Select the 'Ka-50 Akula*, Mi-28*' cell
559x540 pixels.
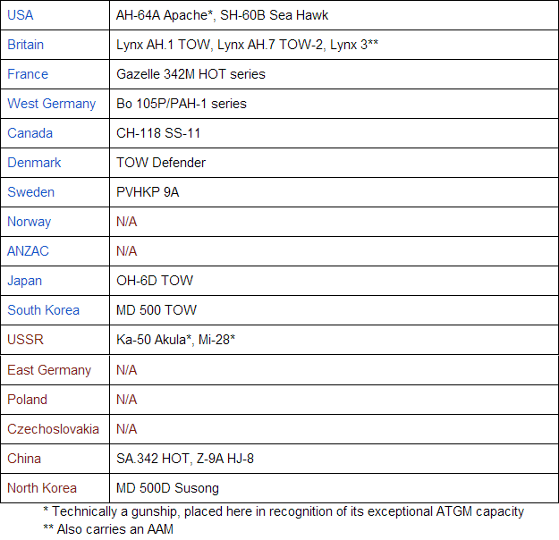[334, 340]
